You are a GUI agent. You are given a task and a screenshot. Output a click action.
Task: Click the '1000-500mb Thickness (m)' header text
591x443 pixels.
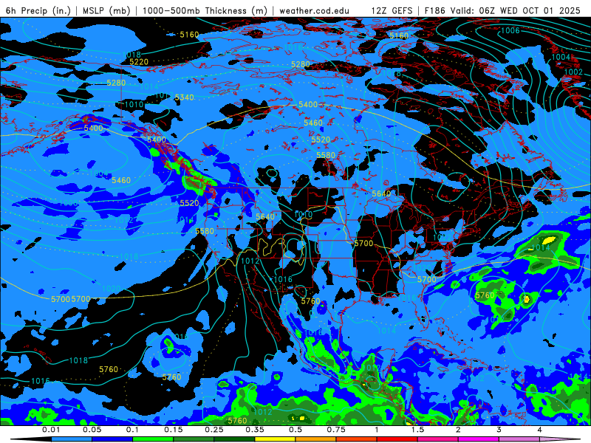tap(205, 10)
